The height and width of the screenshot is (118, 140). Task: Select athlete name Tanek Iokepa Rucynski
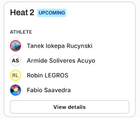pos(60,46)
